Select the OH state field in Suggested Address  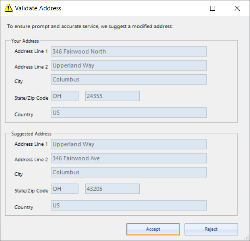click(x=64, y=189)
